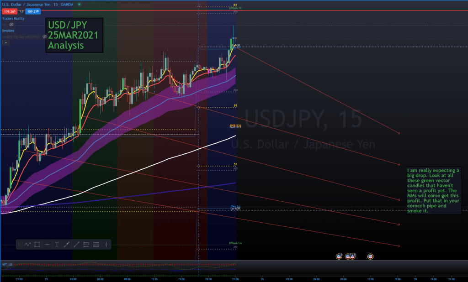The width and height of the screenshot is (468, 282).
Task: Select the USD/JPY 25MAR2021 Analysis text box
Action: point(74,35)
